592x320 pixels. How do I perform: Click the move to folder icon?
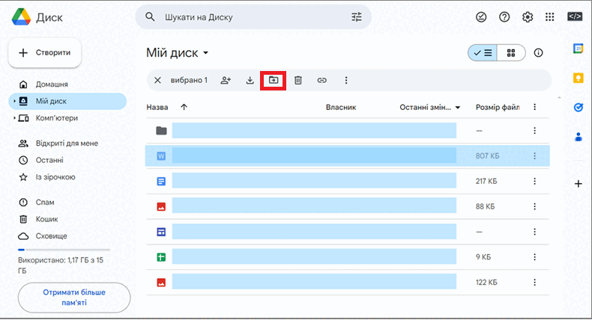pyautogui.click(x=273, y=80)
